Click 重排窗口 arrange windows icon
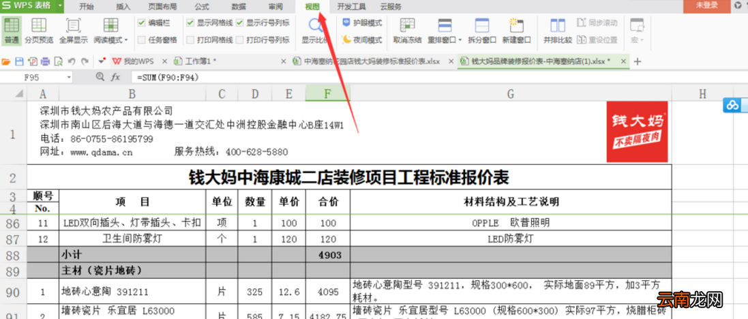 pos(445,25)
